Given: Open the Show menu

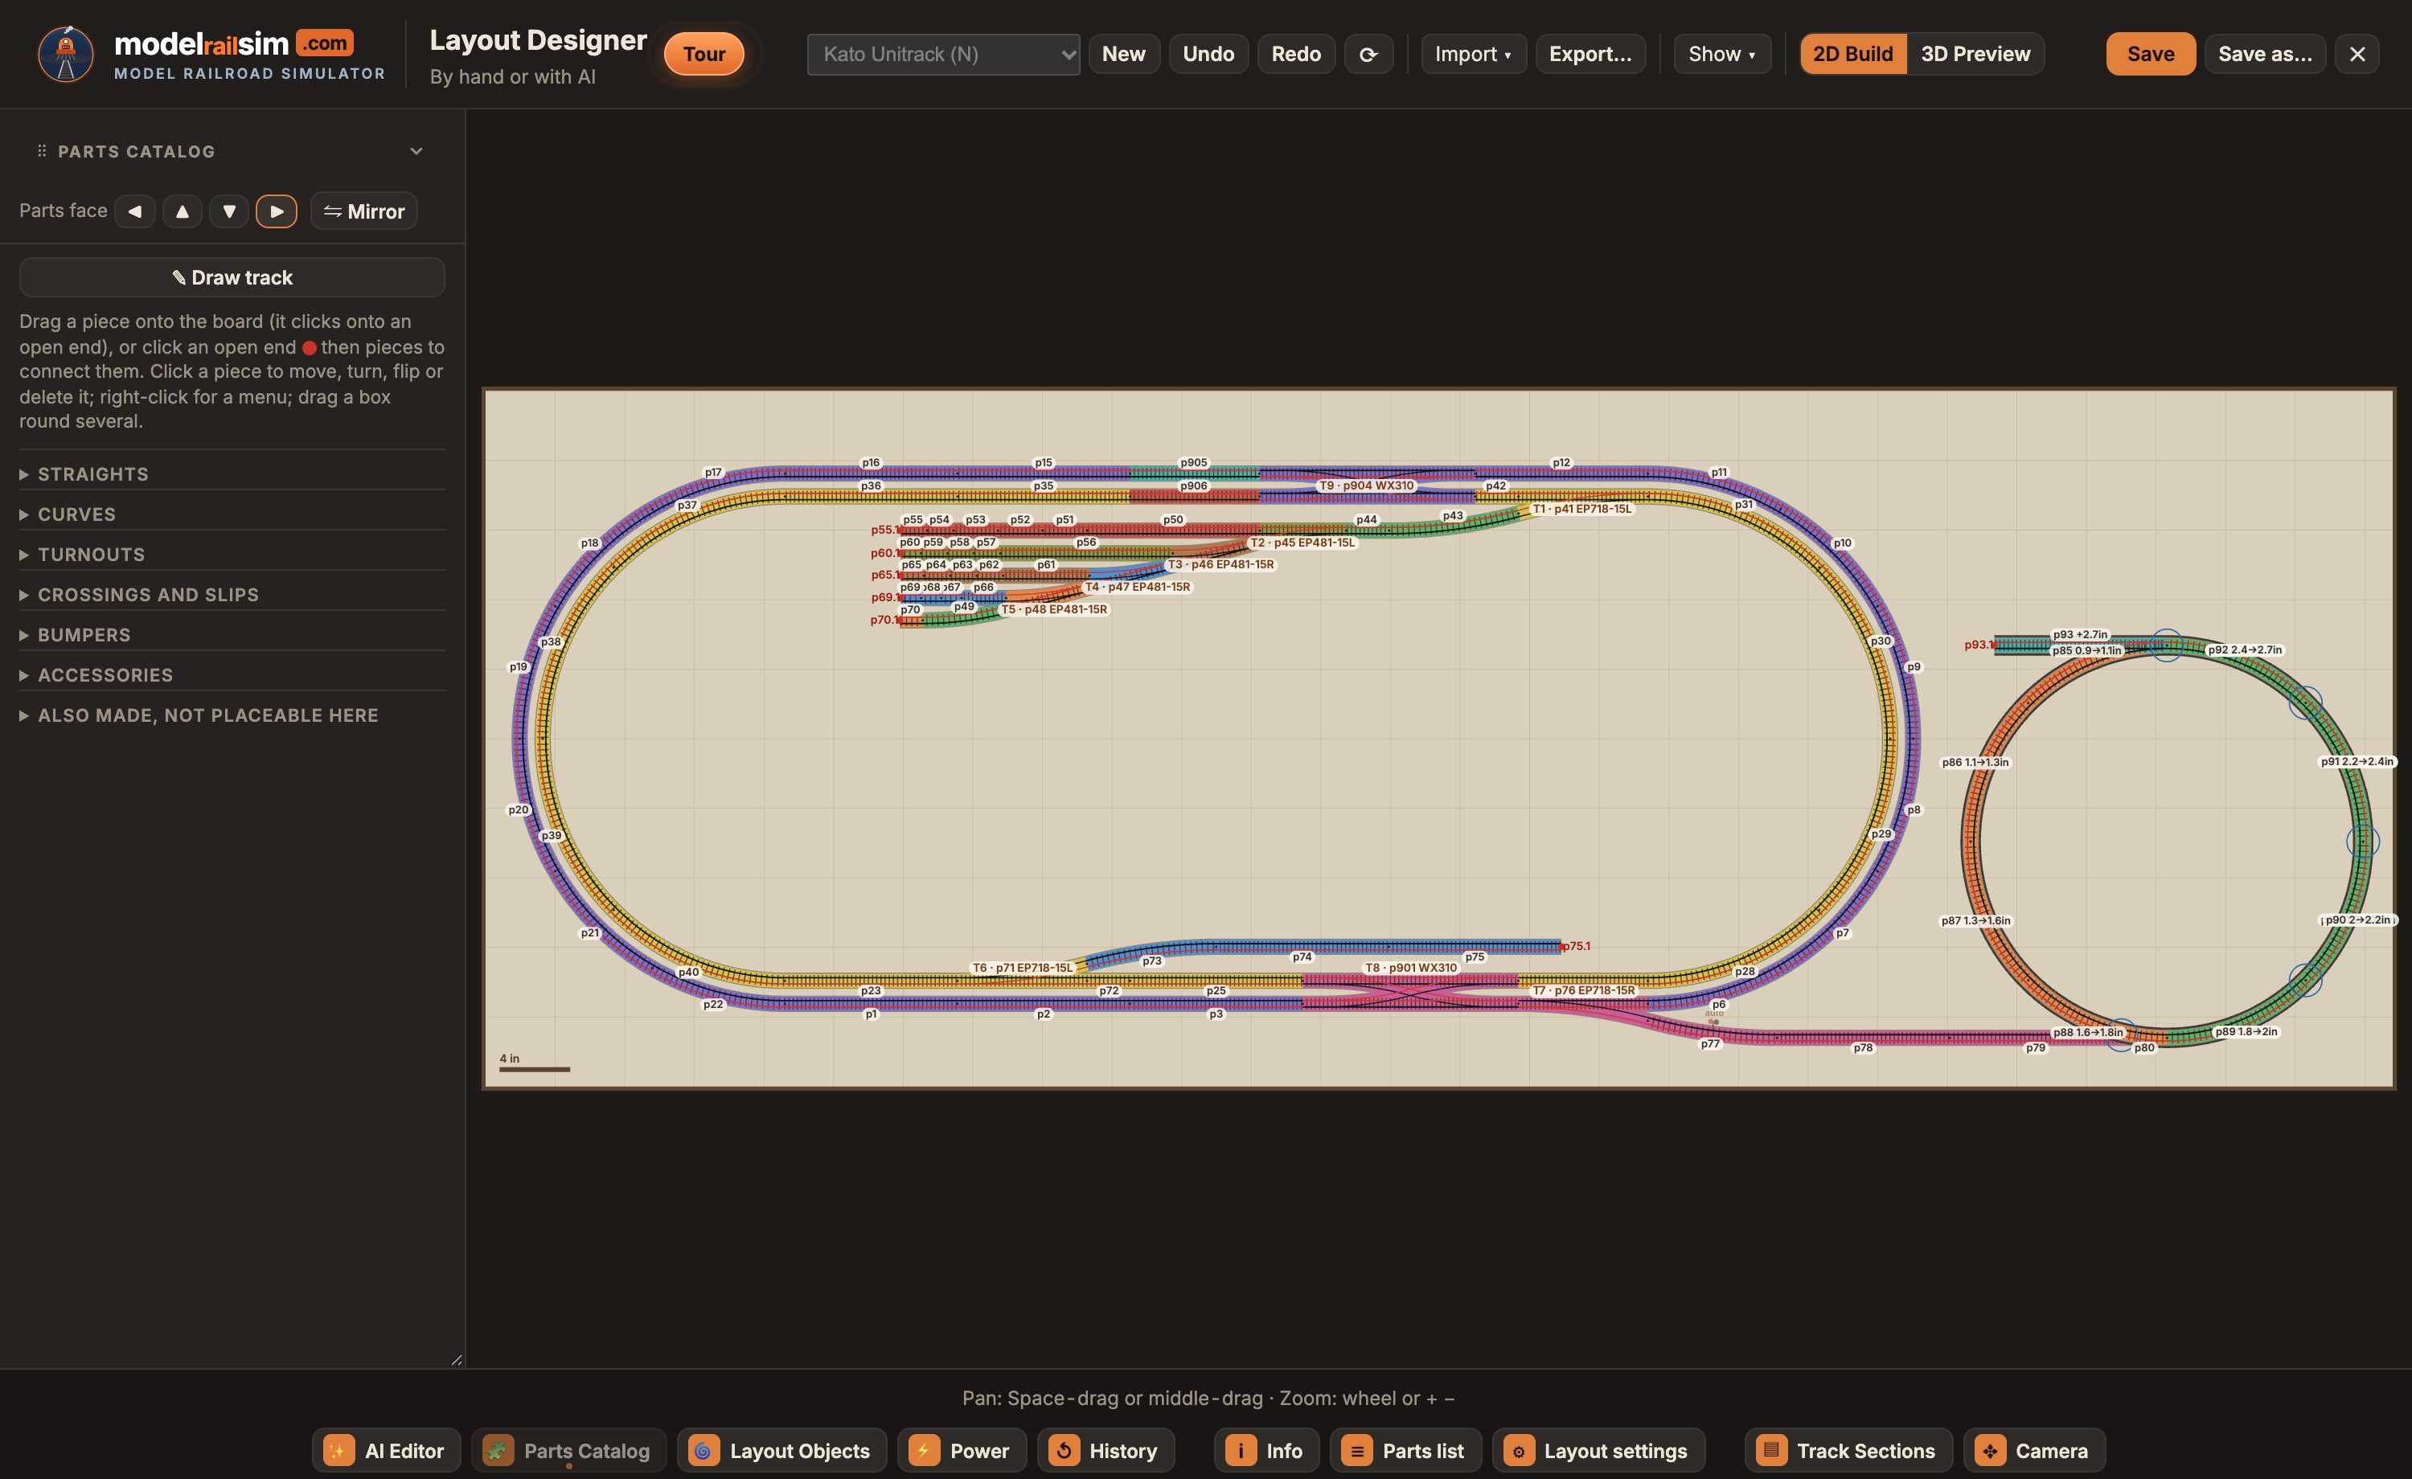Looking at the screenshot, I should pos(1722,54).
